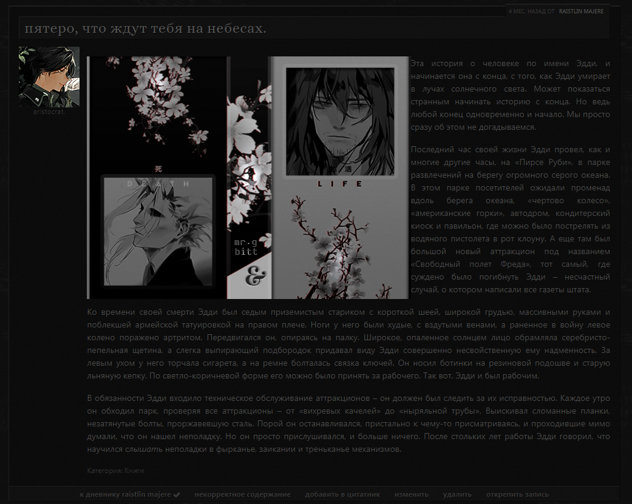Click the 'Категория:' label
The image size is (632, 504).
click(x=105, y=471)
